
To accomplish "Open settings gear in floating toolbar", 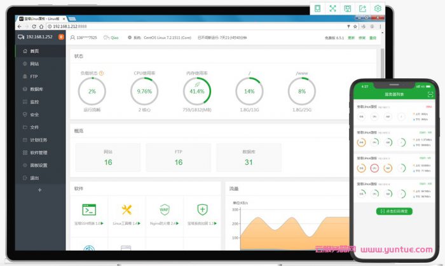I will [378, 8].
